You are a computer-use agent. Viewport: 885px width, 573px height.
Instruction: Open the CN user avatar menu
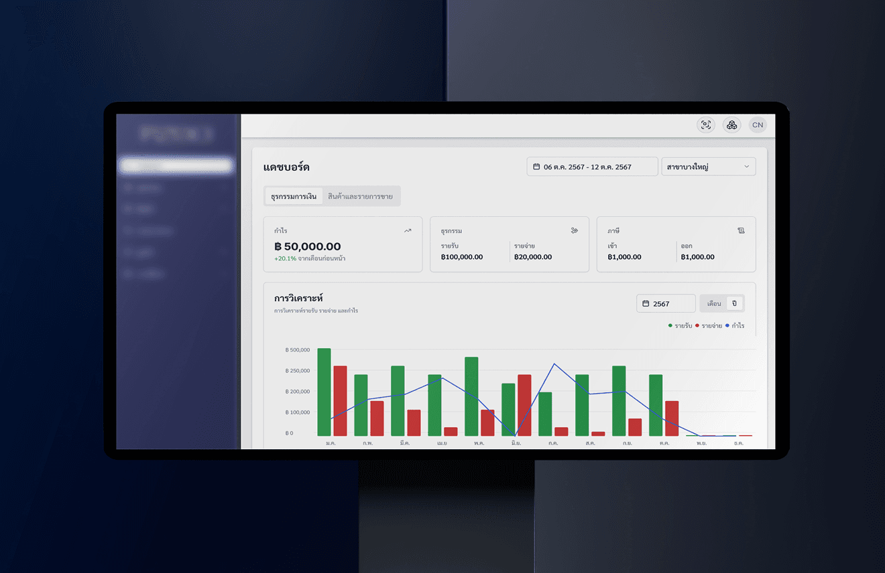[x=757, y=125]
